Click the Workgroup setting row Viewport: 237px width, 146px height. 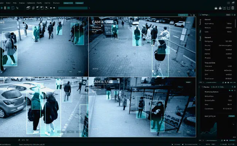[218, 41]
